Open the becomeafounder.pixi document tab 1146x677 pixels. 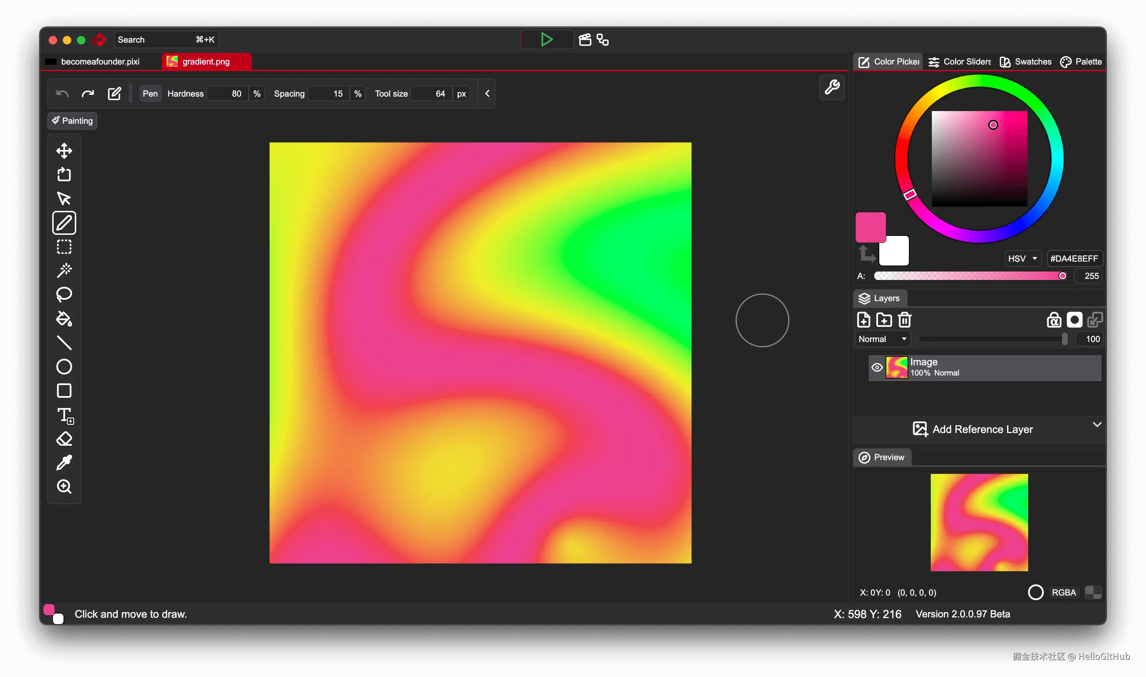(100, 62)
